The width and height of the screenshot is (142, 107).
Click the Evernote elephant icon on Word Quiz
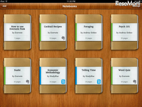pyautogui.click(x=135, y=82)
